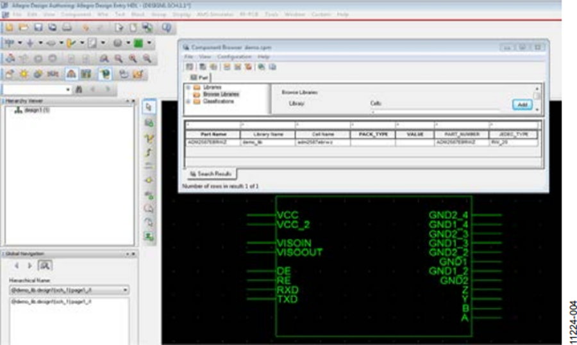Open a file with the folder icon
This screenshot has width=577, height=345.
pos(24,28)
